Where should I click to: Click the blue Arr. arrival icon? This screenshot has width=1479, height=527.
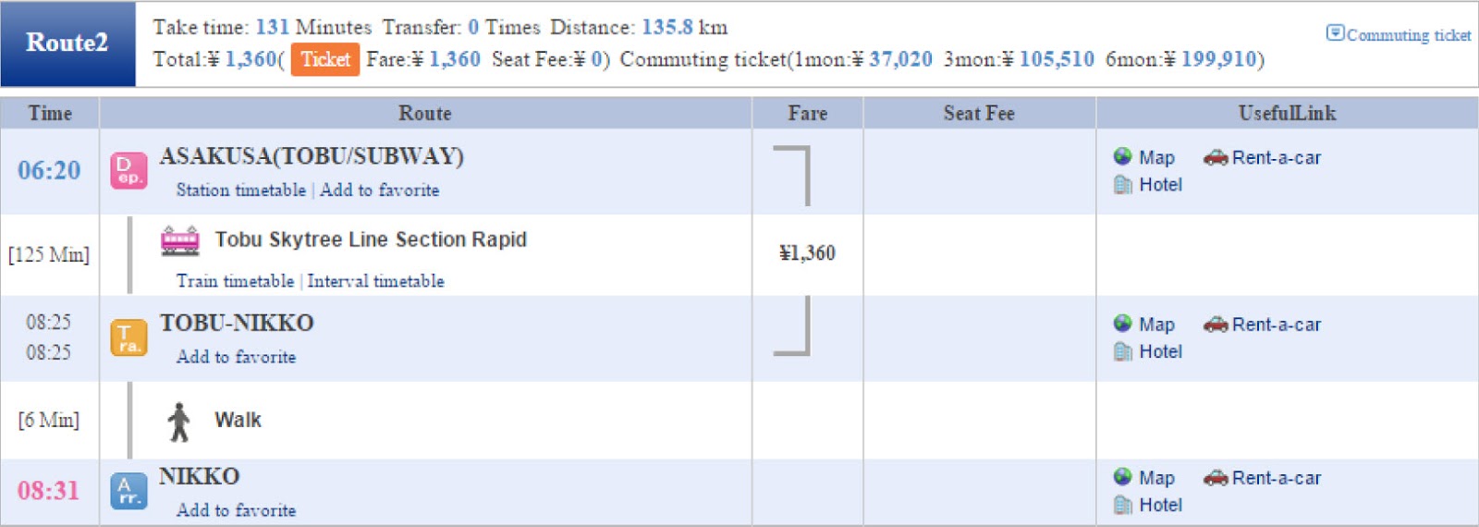point(128,492)
